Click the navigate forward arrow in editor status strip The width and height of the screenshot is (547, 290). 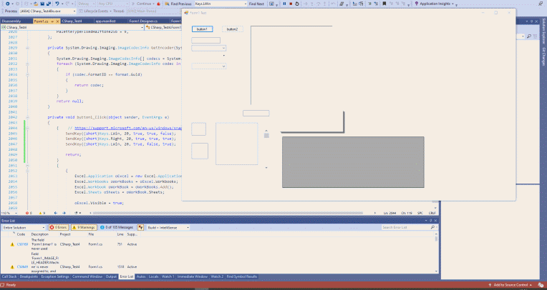point(64,213)
